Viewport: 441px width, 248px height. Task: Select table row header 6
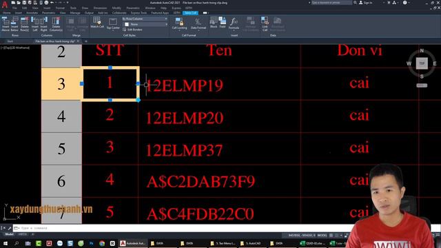pyautogui.click(x=61, y=181)
